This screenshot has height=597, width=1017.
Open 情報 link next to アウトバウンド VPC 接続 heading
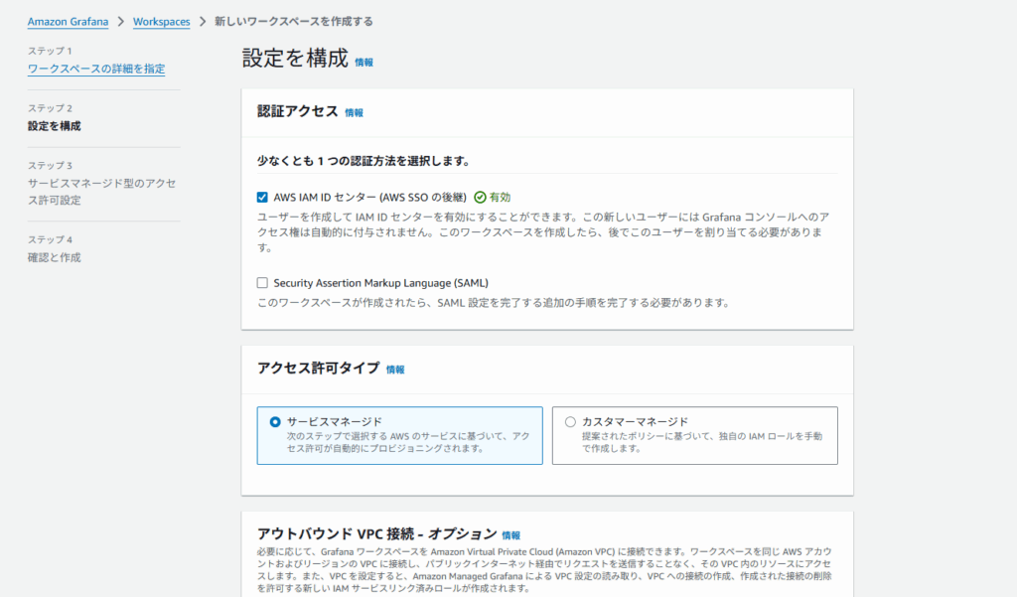(511, 535)
